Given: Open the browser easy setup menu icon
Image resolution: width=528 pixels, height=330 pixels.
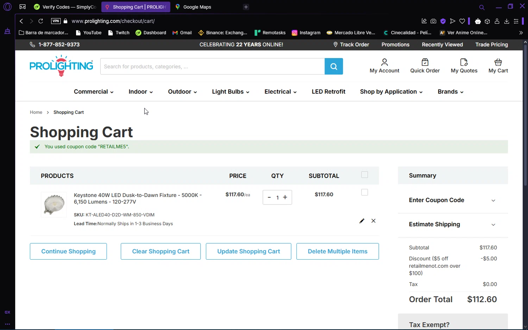Looking at the screenshot, I should click(x=516, y=21).
